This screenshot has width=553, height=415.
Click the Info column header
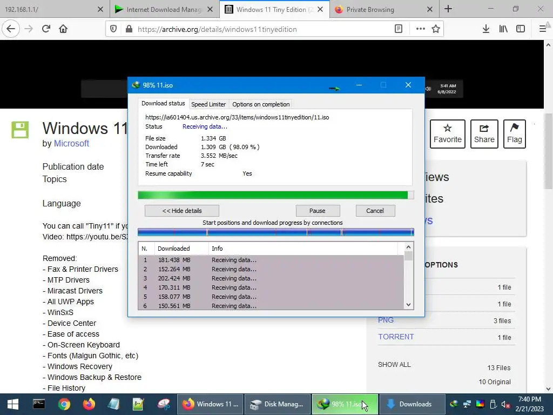304,249
